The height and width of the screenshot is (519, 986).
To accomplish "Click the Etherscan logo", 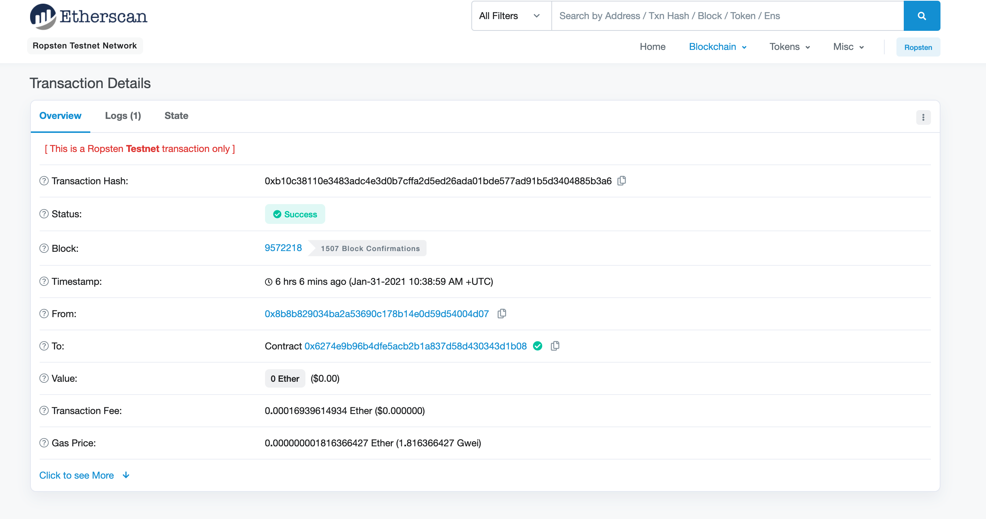I will [89, 16].
